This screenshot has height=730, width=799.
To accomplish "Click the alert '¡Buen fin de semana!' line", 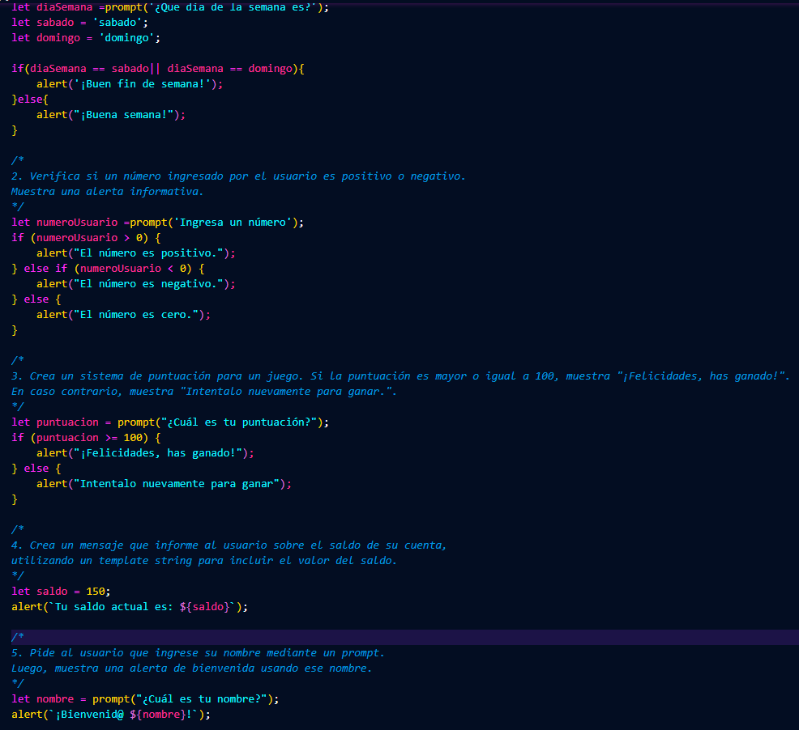I will (x=130, y=84).
